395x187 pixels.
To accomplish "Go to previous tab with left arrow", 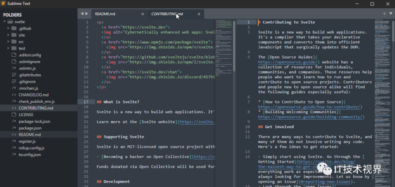I will (x=82, y=14).
